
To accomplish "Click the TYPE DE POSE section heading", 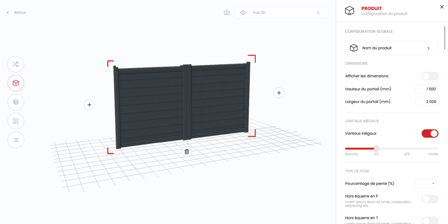I will [x=357, y=171].
